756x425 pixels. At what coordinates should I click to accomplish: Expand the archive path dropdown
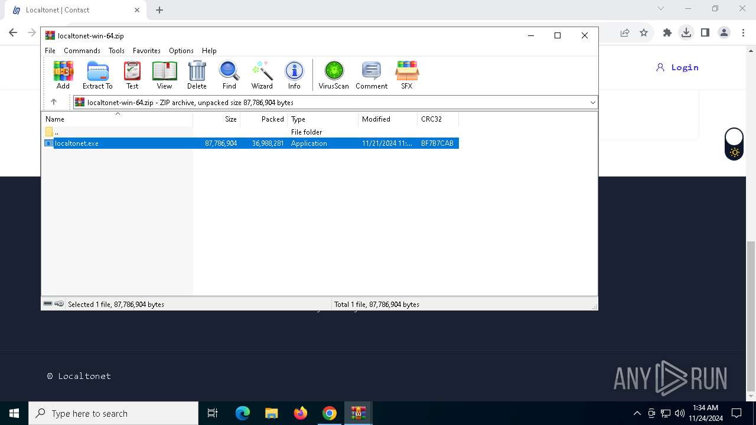click(592, 103)
